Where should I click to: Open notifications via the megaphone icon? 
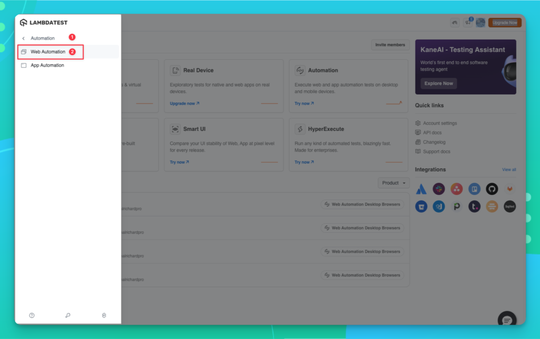tap(468, 22)
